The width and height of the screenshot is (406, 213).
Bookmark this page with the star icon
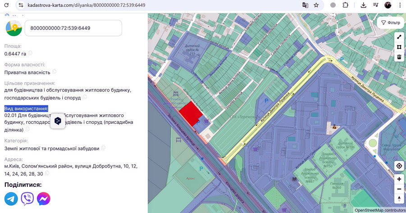click(x=316, y=5)
